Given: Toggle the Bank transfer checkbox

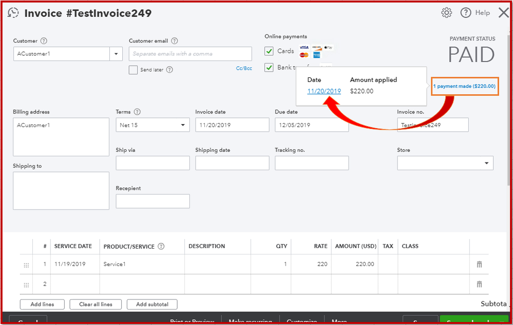Looking at the screenshot, I should coord(269,68).
